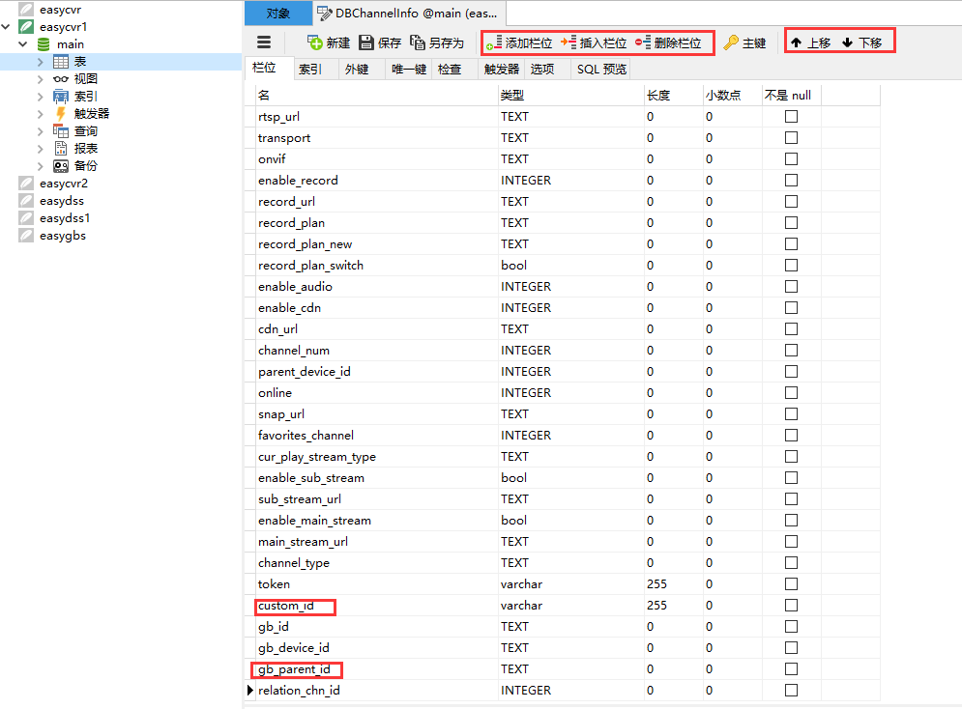Expand the 视图 (Views) node
962x709 pixels.
tap(41, 79)
